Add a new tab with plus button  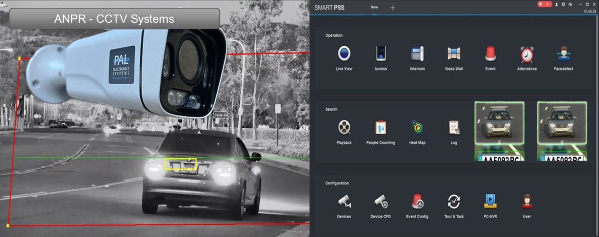[392, 7]
